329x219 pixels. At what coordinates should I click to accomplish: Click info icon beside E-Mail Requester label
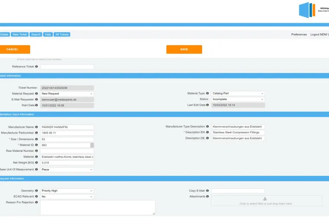(37, 100)
